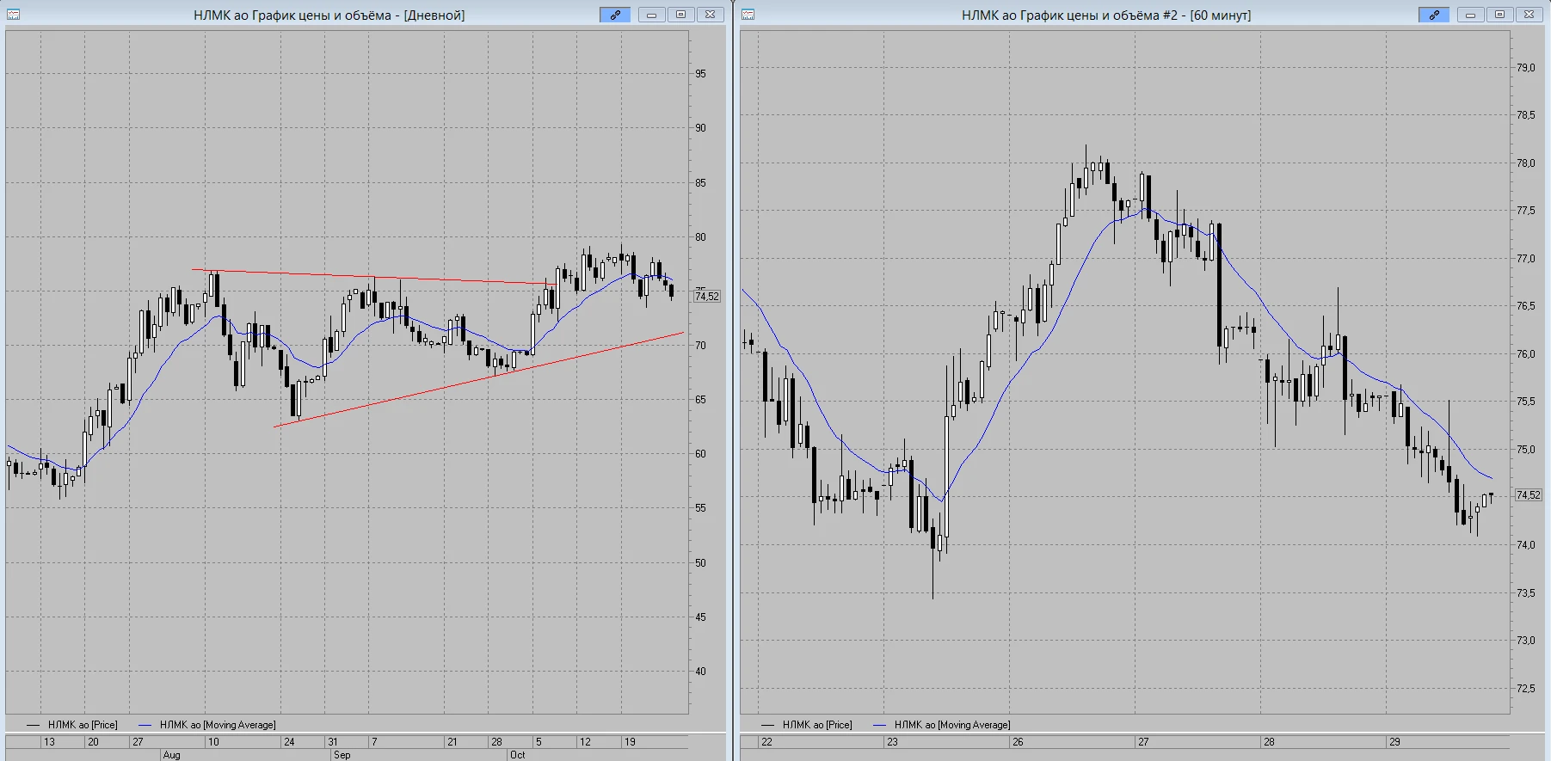Viewport: 1551px width, 761px height.
Task: Select the НЛМК ао [Moving Average] legend in the 60-minute chart
Action: tap(942, 725)
